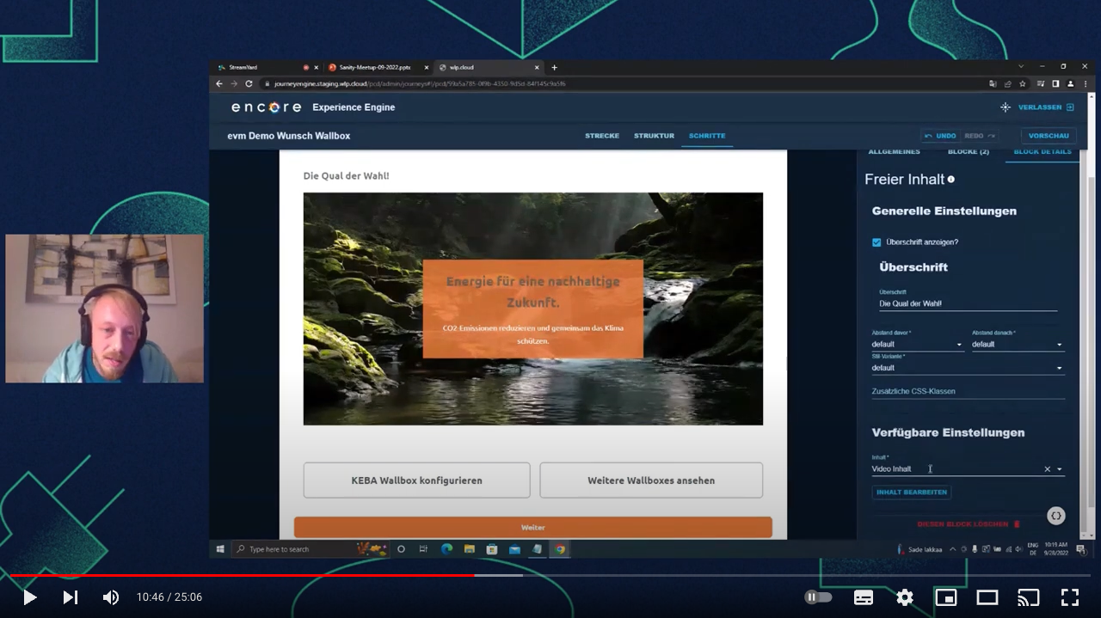
Task: Open the 'Stil Variante' dropdown
Action: [968, 368]
